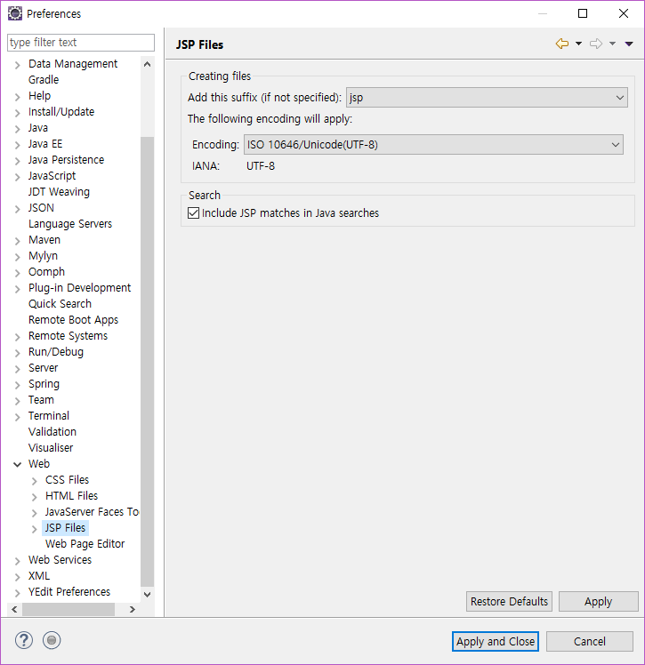645x665 pixels.
Task: Open the suffix jsp combo box
Action: point(487,98)
